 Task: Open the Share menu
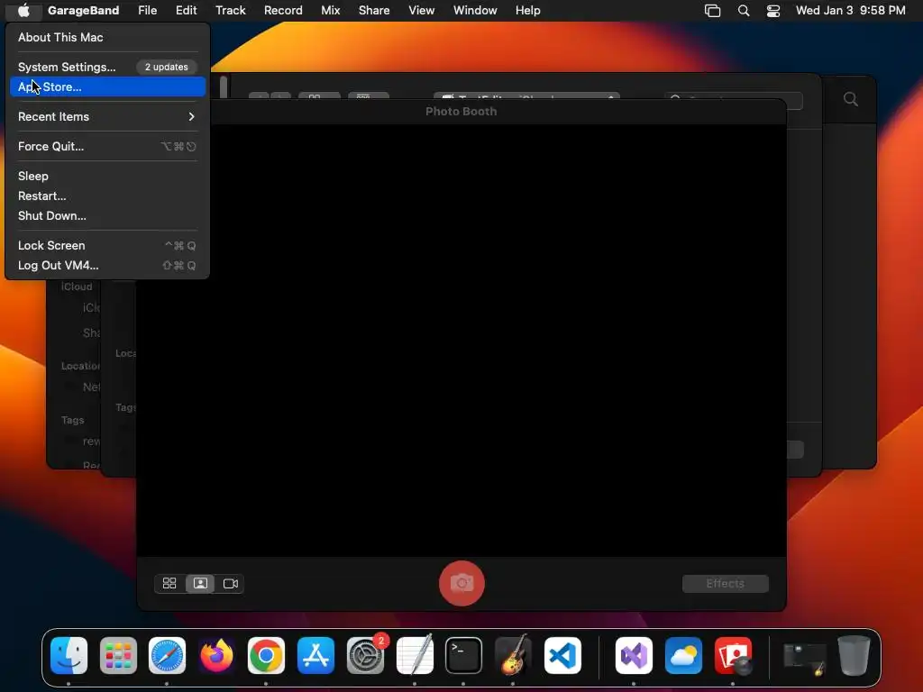pos(374,10)
